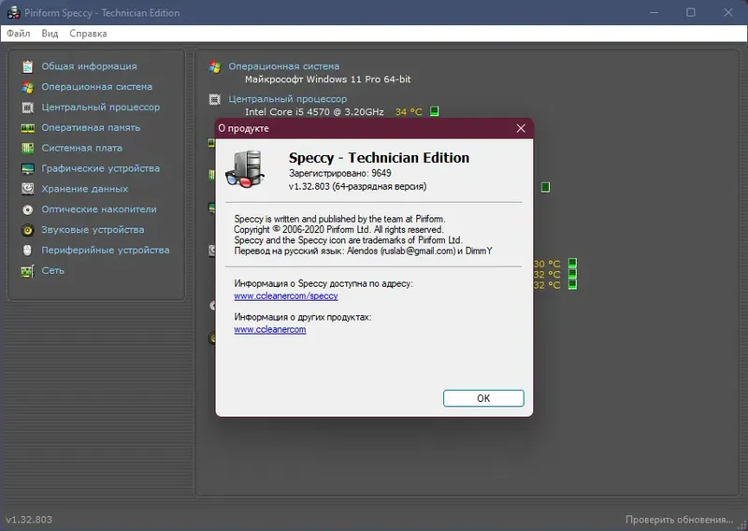Viewport: 748px width, 531px height.
Task: Select the Сеть network icon
Action: pyautogui.click(x=28, y=271)
